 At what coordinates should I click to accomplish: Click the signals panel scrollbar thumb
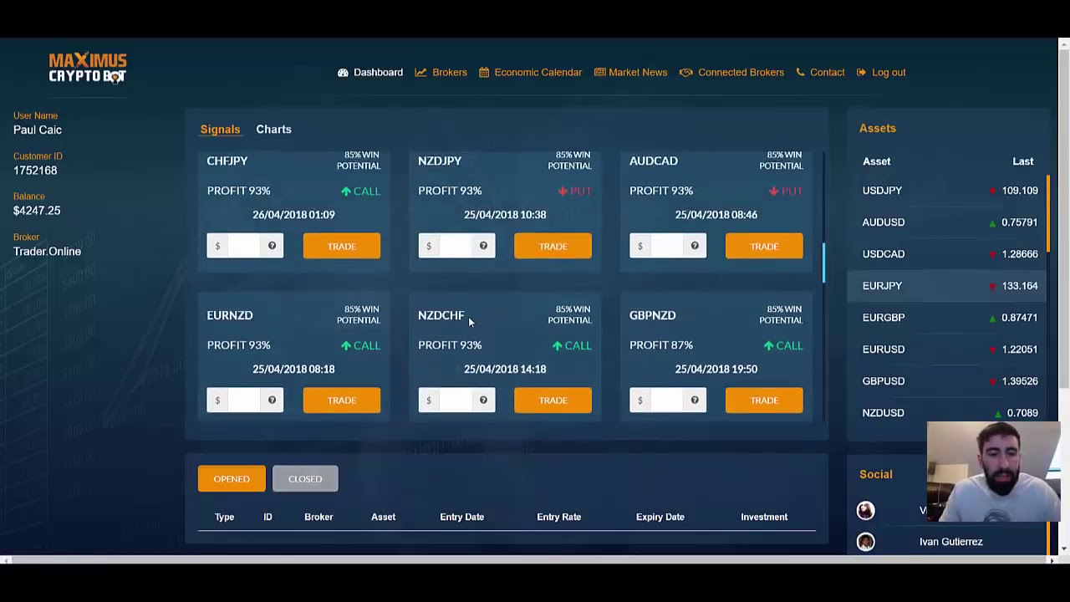[x=823, y=263]
